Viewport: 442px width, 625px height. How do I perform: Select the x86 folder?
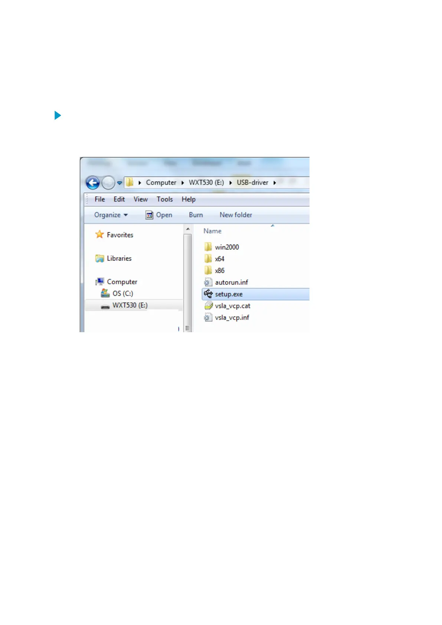pos(220,271)
